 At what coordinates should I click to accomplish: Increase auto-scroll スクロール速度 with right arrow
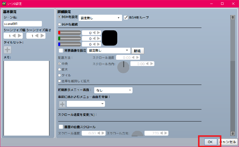pyautogui.click(x=103, y=133)
